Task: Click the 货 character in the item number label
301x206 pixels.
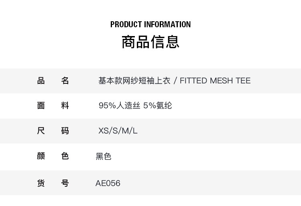Action: point(41,183)
